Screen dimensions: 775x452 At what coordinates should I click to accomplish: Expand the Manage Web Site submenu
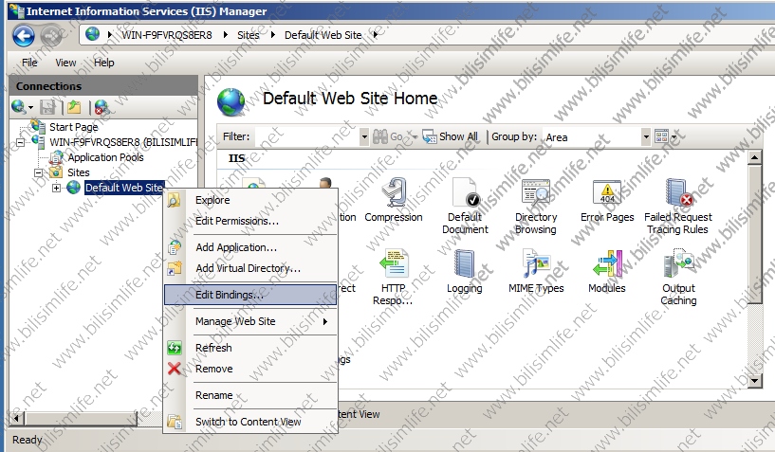(x=324, y=321)
